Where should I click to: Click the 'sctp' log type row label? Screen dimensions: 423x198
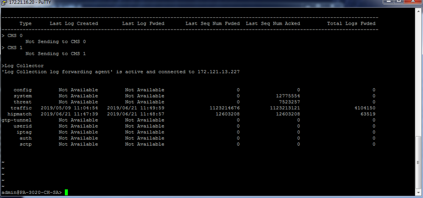pos(25,144)
